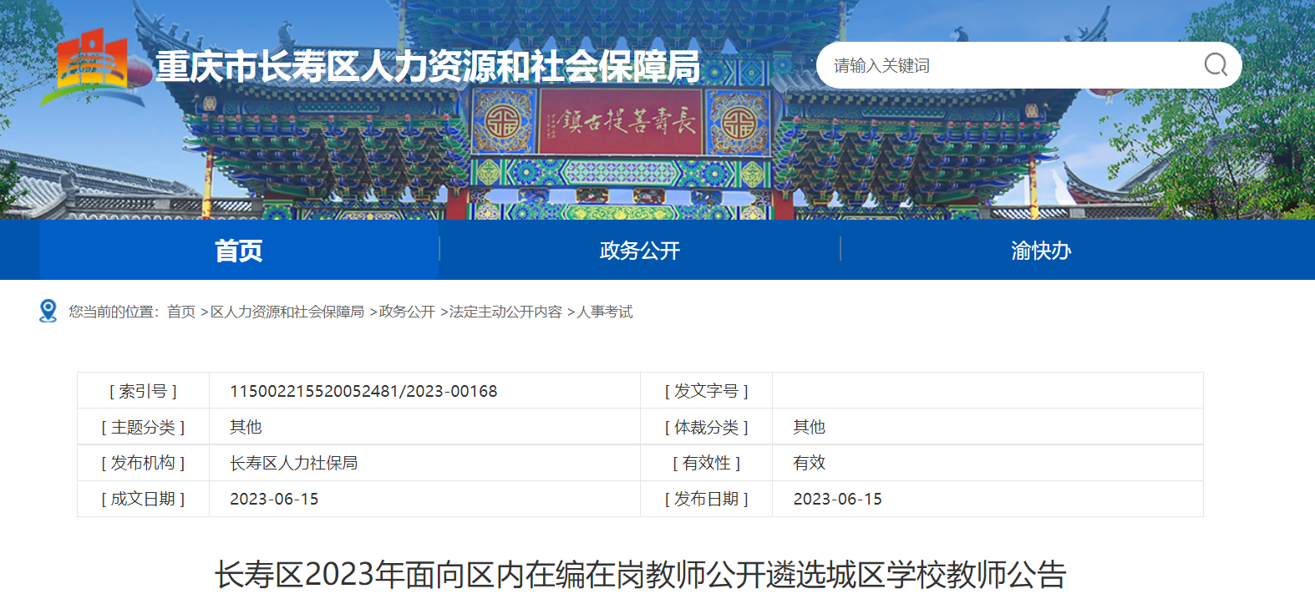
Task: Click the 索引号 label cell
Action: tap(143, 391)
